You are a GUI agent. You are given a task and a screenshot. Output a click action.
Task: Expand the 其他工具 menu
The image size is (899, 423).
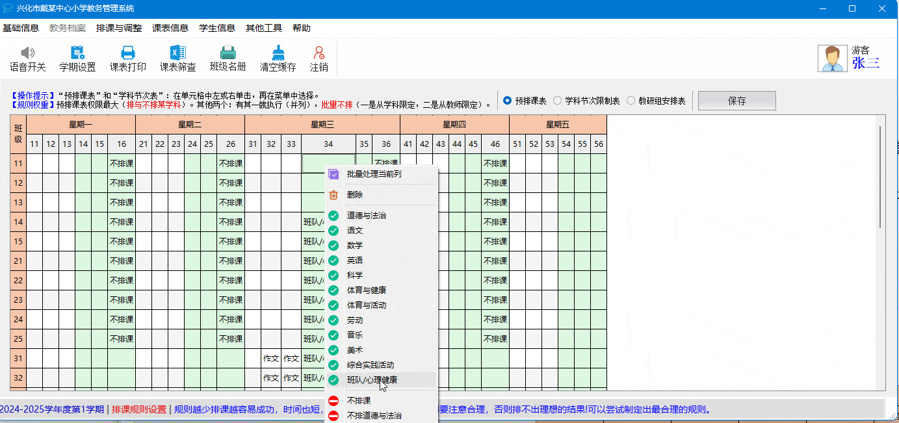[264, 28]
